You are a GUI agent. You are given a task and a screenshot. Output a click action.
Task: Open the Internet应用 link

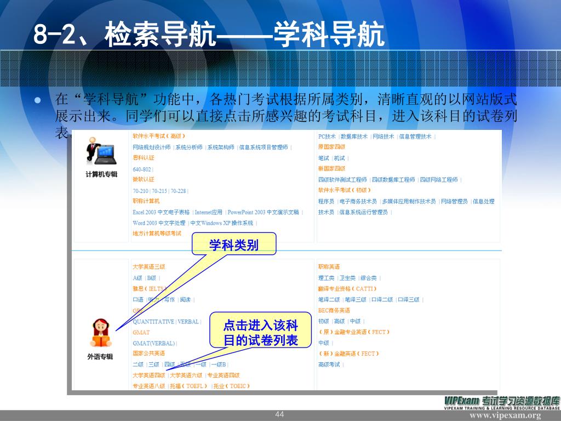coord(208,212)
